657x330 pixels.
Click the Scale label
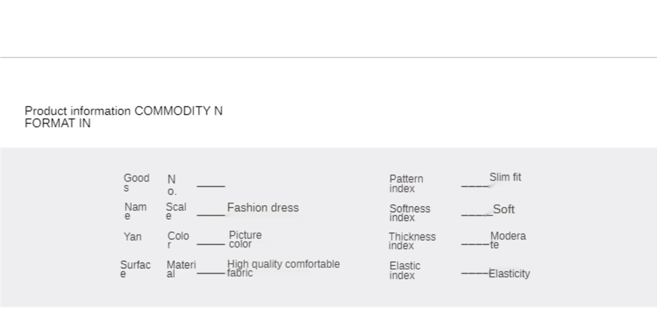(176, 211)
